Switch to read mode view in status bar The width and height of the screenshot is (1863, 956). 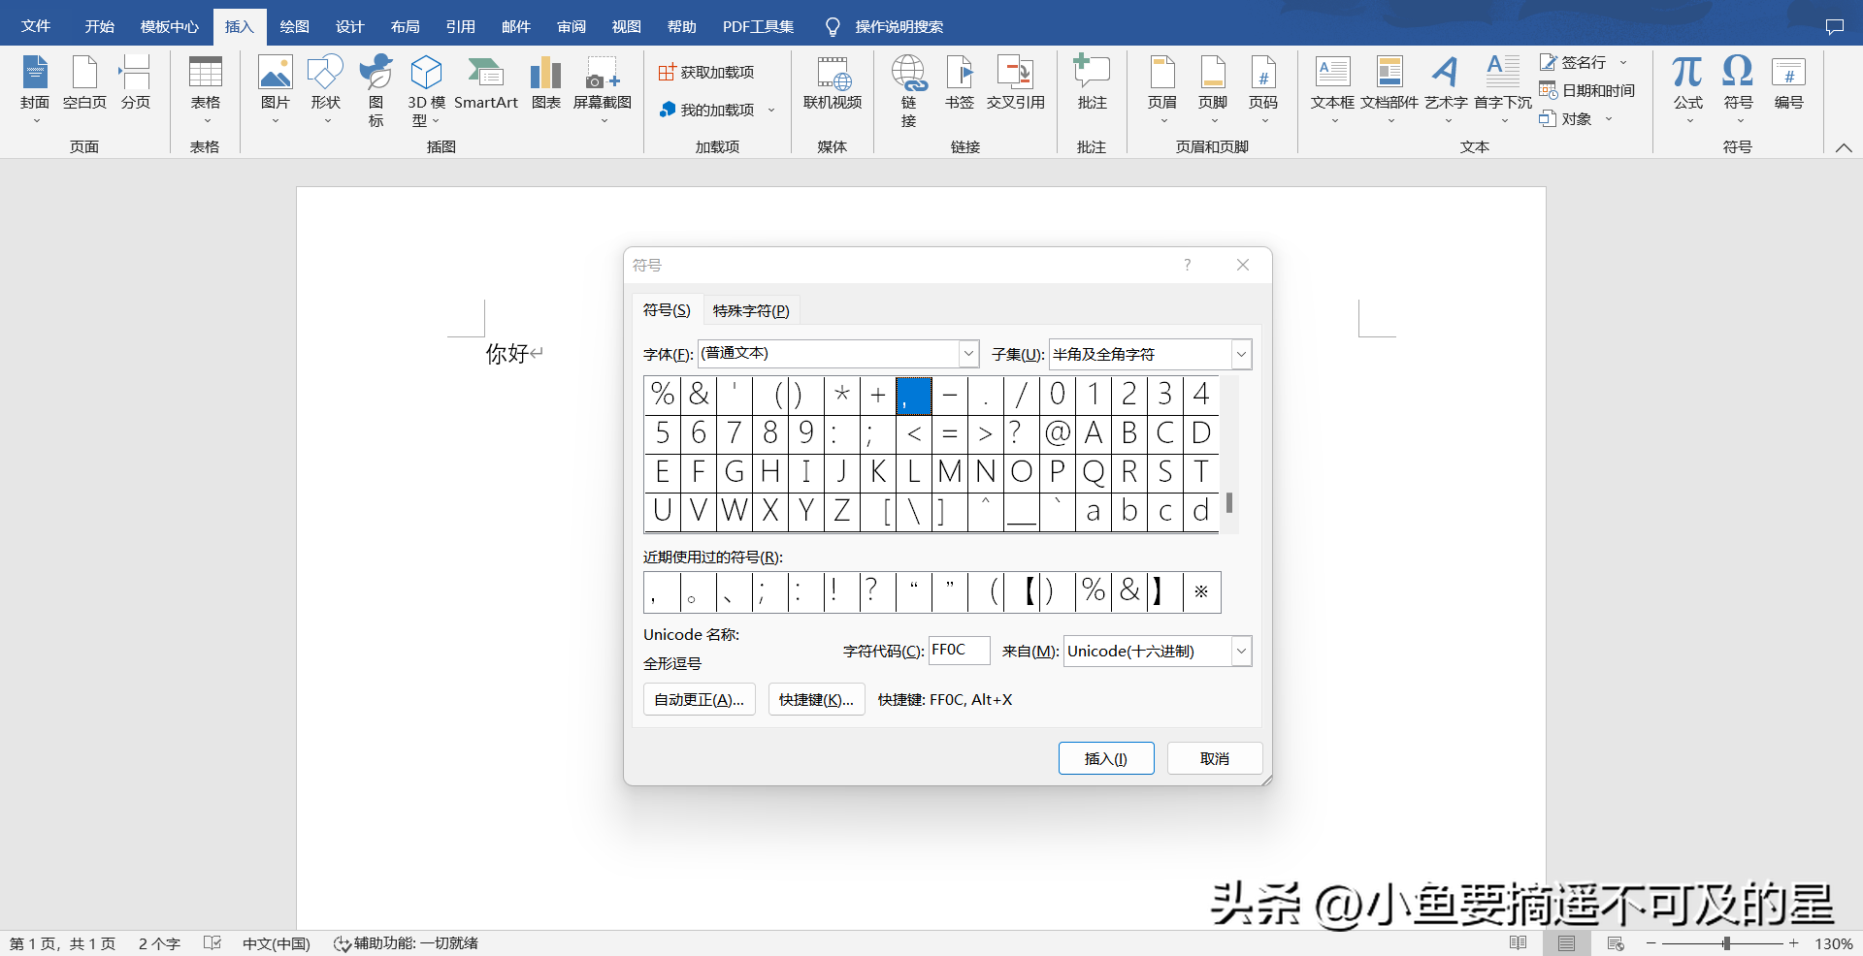point(1519,943)
